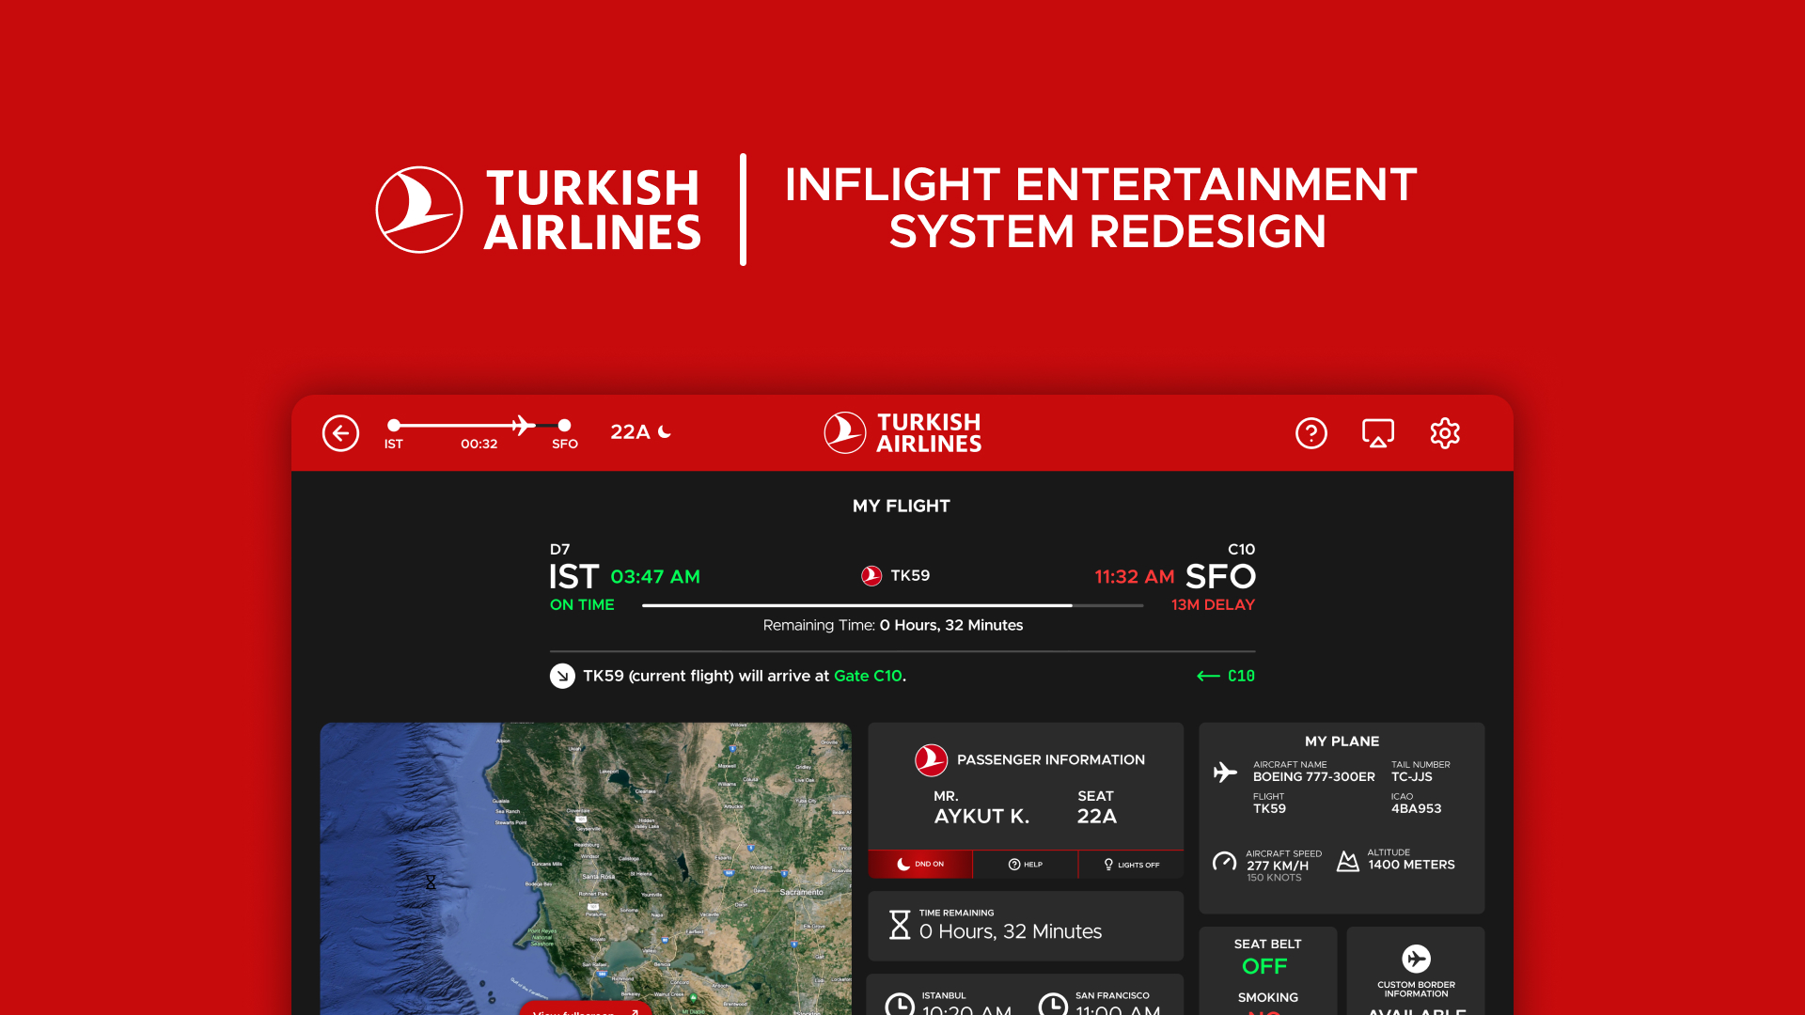Toggle DND ON mode off

click(920, 864)
